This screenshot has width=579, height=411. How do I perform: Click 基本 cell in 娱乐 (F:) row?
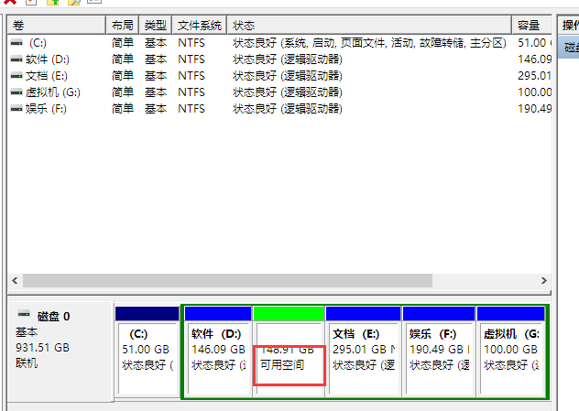click(x=156, y=108)
